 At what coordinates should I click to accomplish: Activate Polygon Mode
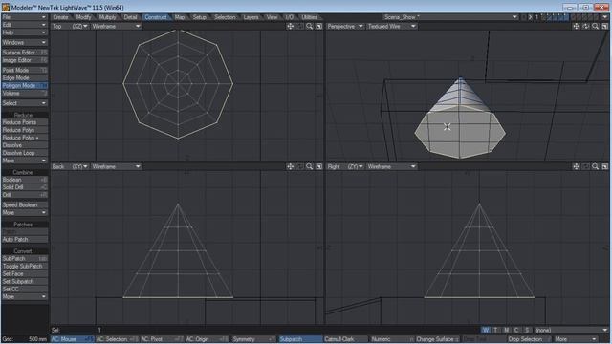pos(25,86)
